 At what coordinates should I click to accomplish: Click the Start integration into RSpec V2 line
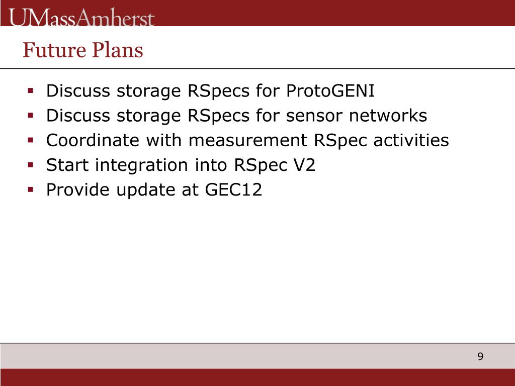181,165
